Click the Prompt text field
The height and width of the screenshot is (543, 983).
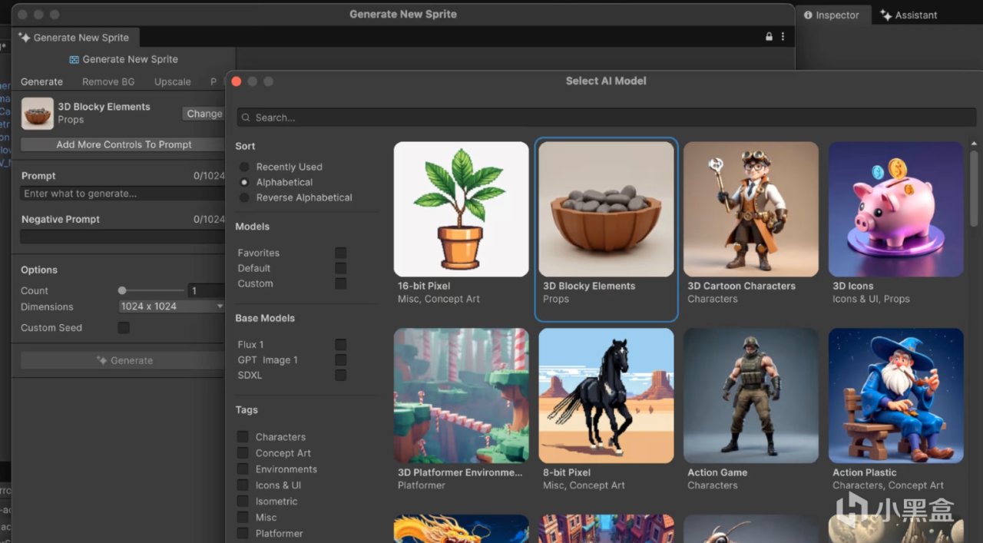pos(123,194)
